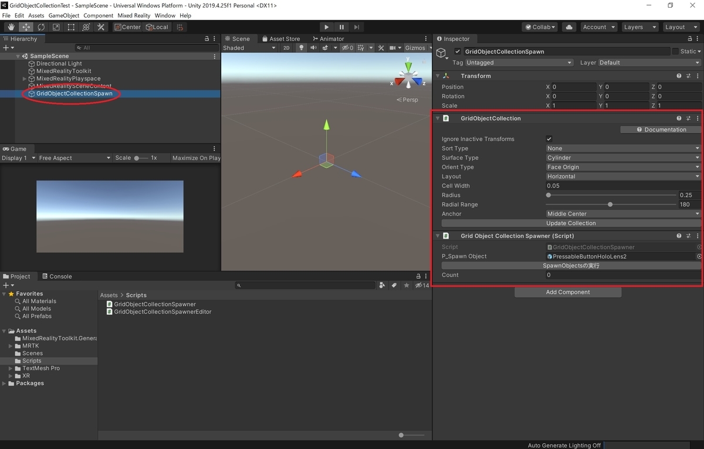The height and width of the screenshot is (449, 704).
Task: Adjust the Radius slider
Action: coord(611,195)
